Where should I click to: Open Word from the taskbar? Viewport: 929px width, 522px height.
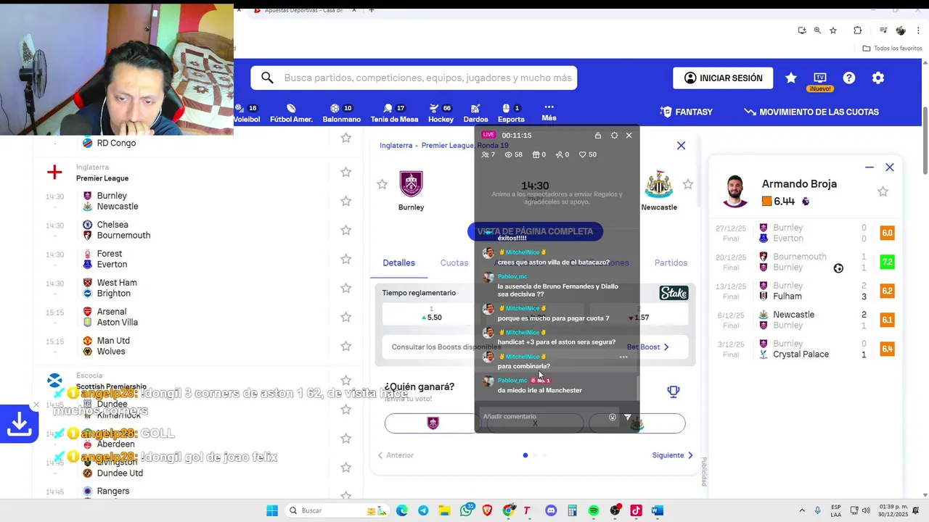pyautogui.click(x=658, y=510)
